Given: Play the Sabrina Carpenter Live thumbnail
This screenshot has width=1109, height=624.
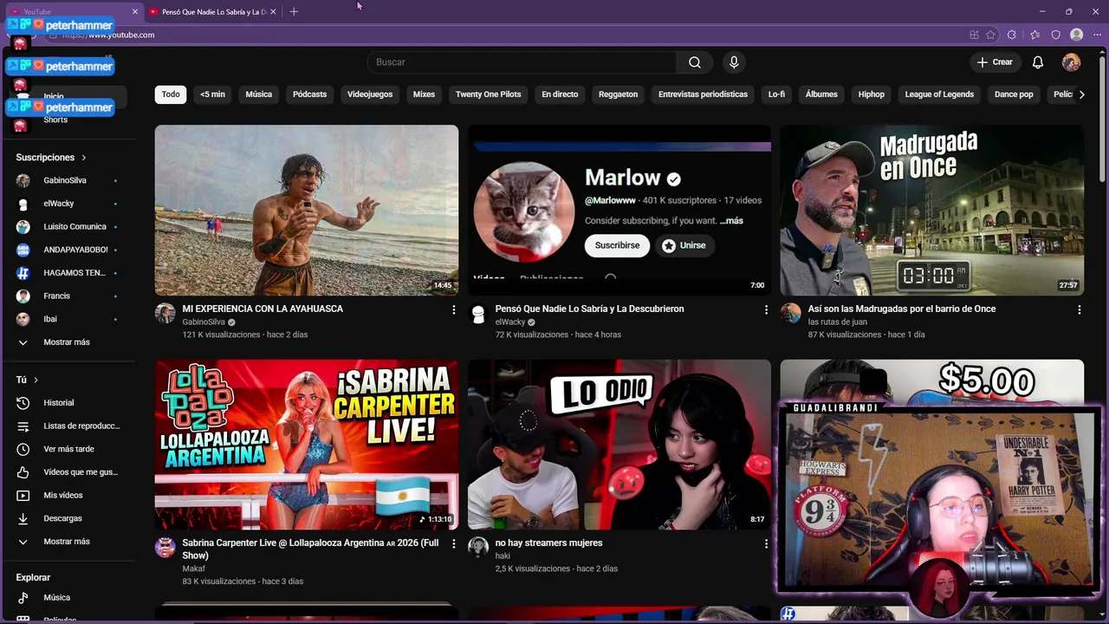Looking at the screenshot, I should click(307, 445).
